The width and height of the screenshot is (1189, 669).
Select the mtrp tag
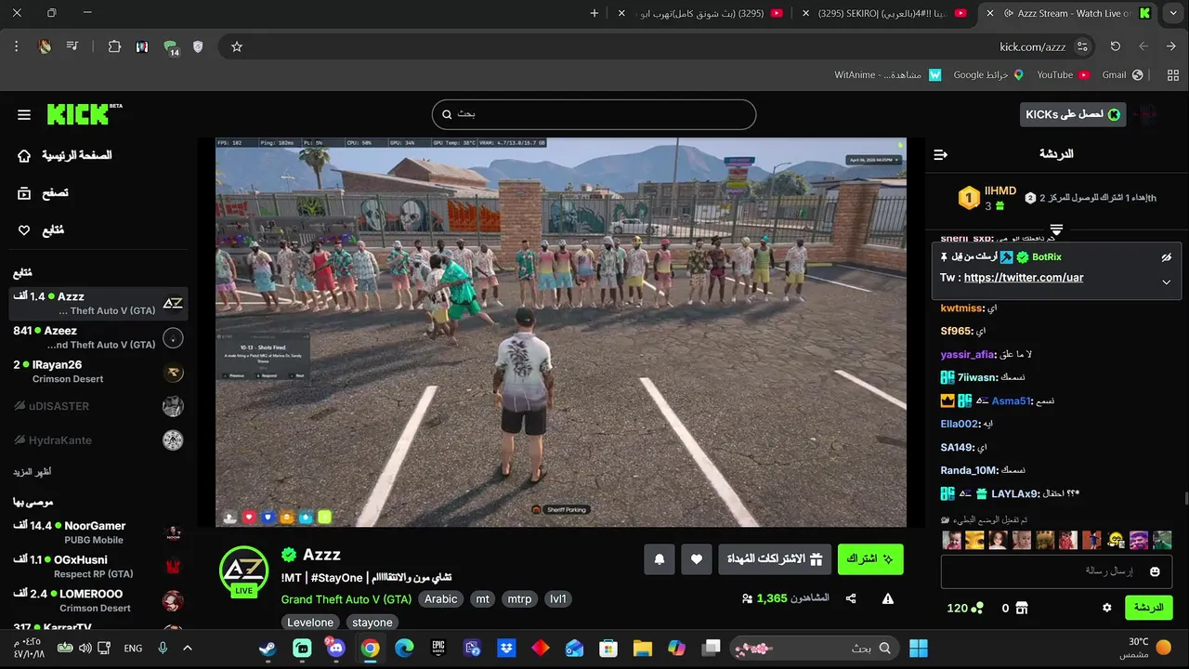point(519,599)
